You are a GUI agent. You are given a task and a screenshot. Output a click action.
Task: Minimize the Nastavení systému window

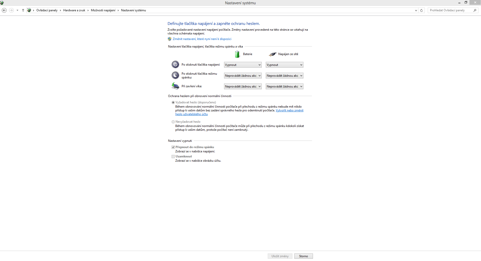(459, 3)
